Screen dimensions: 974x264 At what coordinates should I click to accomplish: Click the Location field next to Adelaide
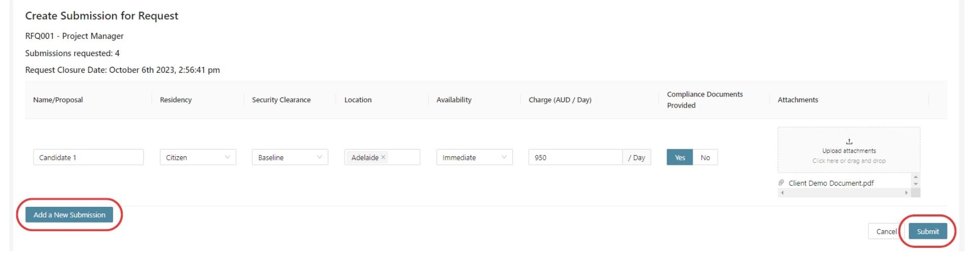tap(404, 157)
